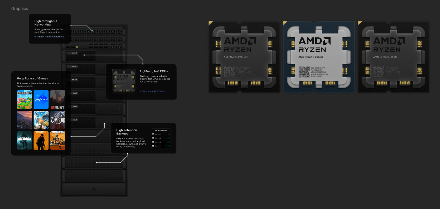Click the leftmost dark AMD Ryzen chip
440x209 pixels.
[244, 57]
